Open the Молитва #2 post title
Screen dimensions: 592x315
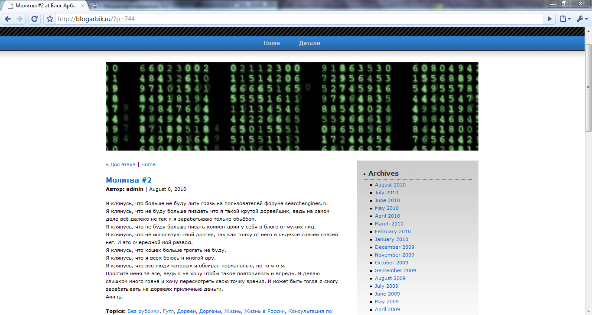pyautogui.click(x=129, y=180)
